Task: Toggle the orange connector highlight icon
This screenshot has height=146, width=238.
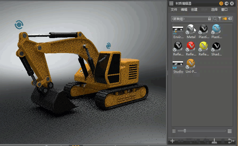Action: pos(225,19)
